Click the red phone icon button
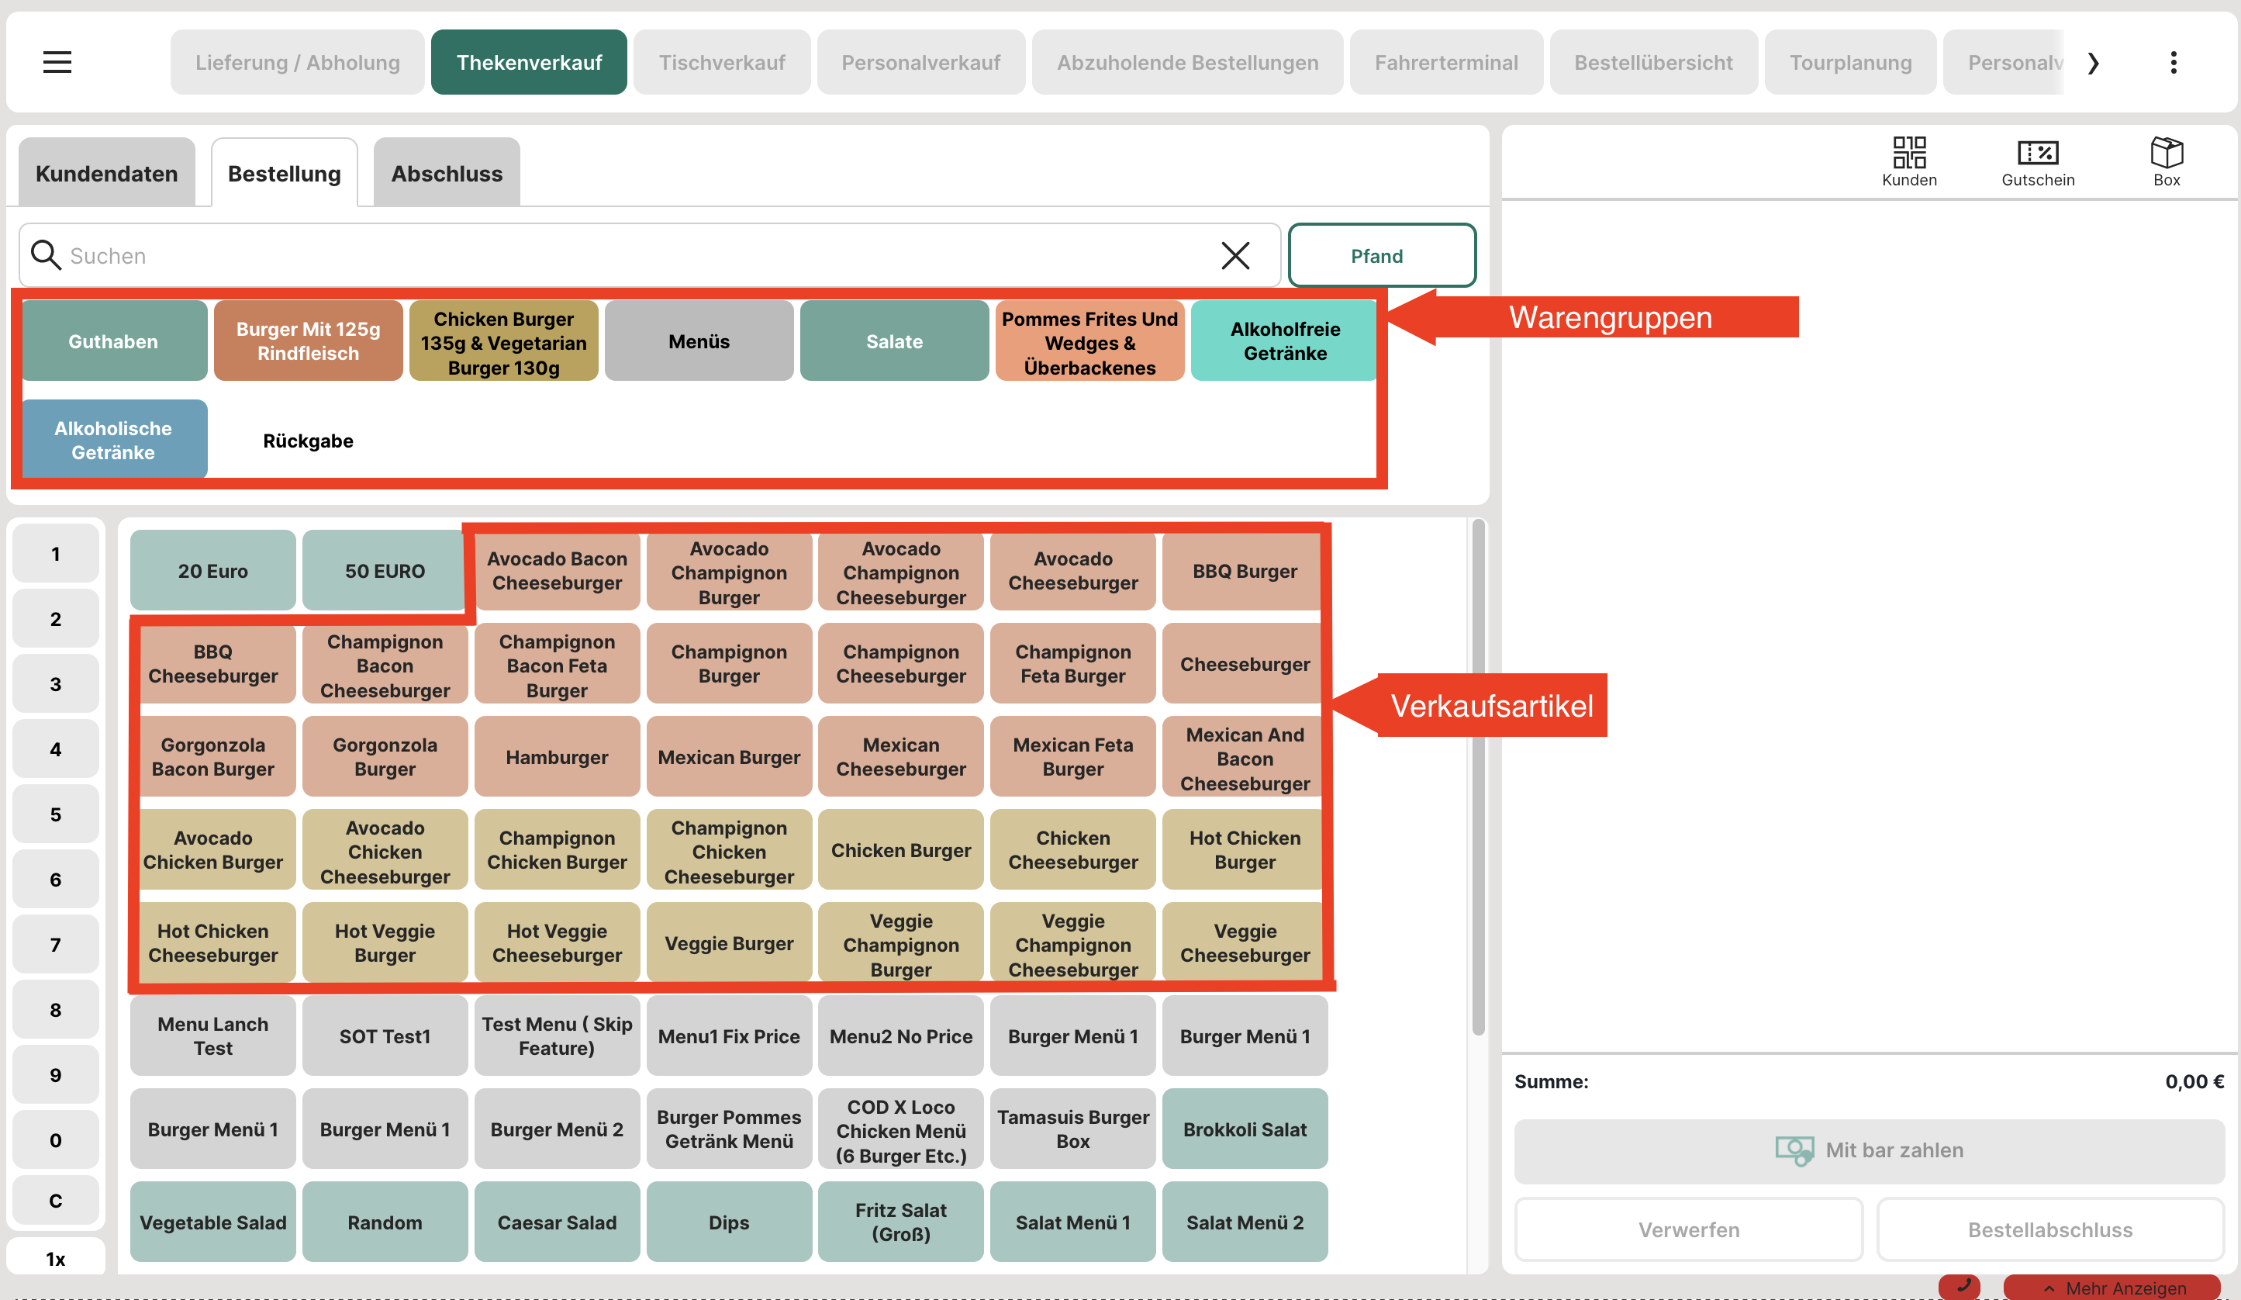Viewport: 2241px width, 1300px height. click(x=1960, y=1286)
